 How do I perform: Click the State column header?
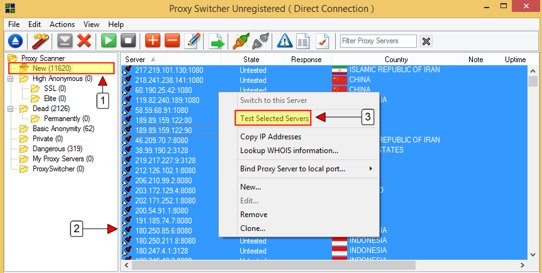point(253,60)
